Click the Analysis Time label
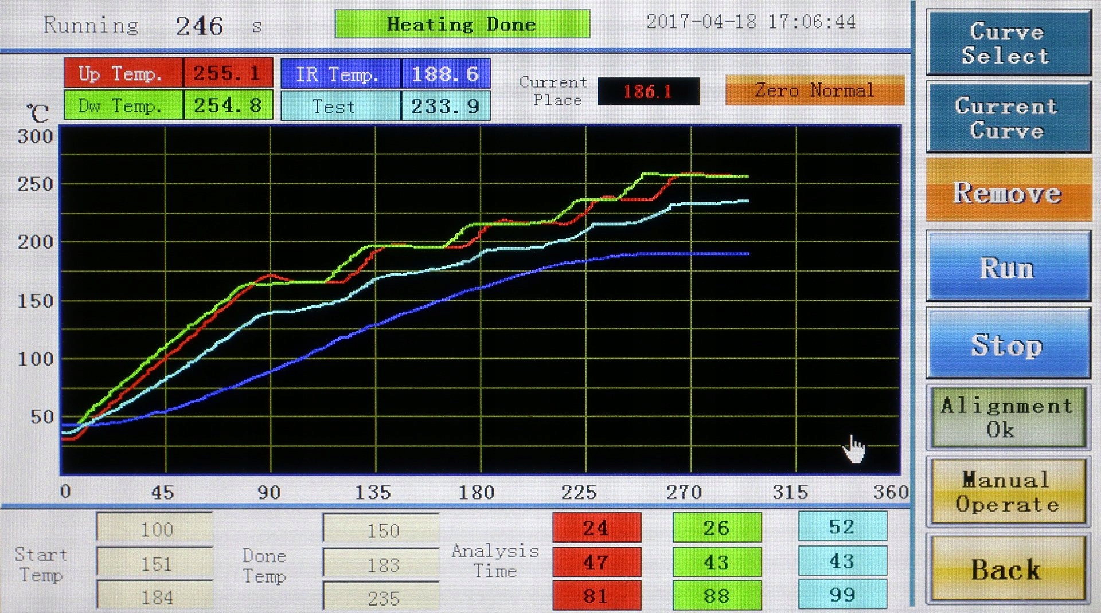The image size is (1101, 613). (x=495, y=561)
